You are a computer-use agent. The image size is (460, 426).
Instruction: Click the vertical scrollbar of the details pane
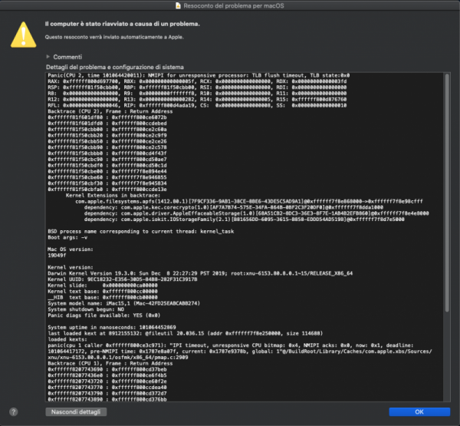point(447,193)
